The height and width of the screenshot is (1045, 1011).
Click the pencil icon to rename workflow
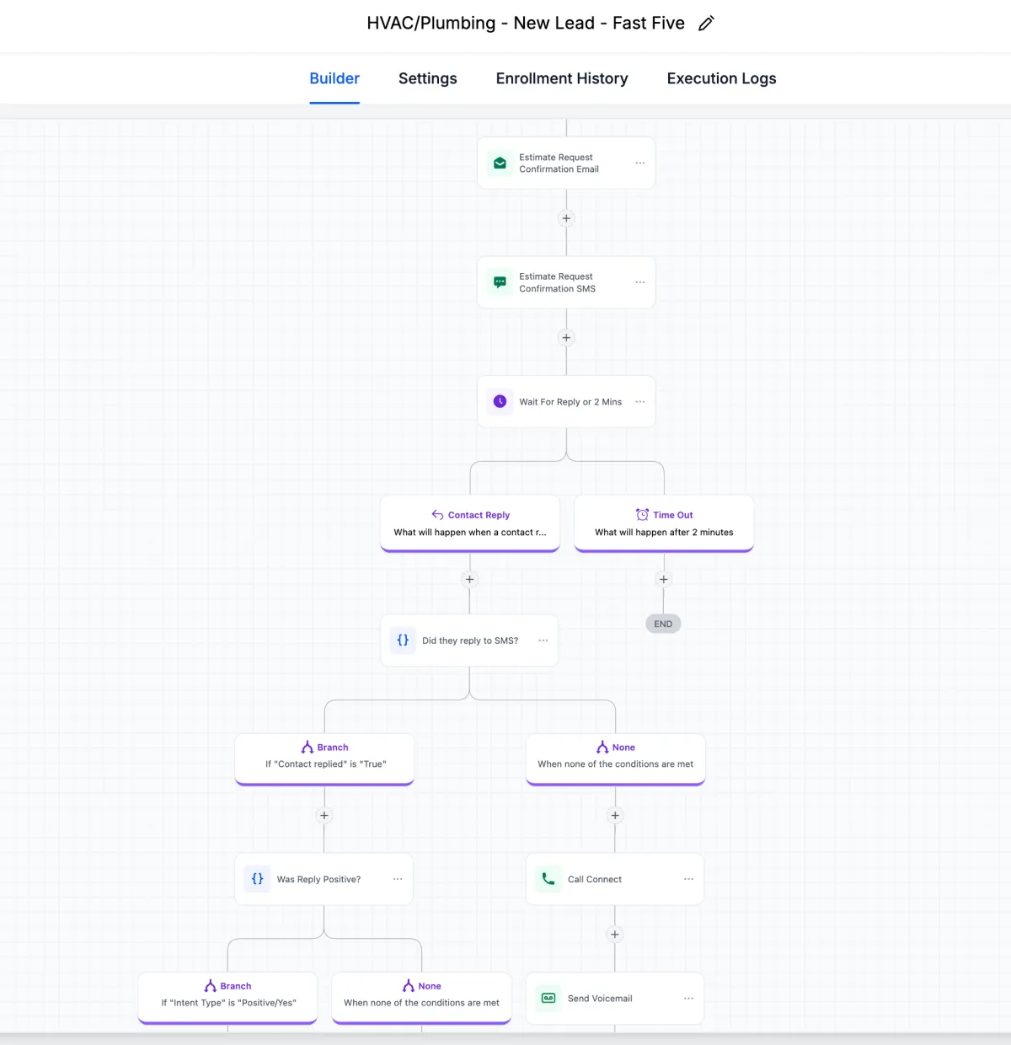[x=706, y=24]
